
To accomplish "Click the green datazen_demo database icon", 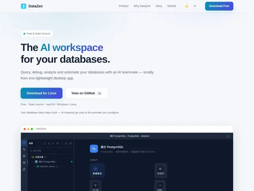I will pos(38,166).
